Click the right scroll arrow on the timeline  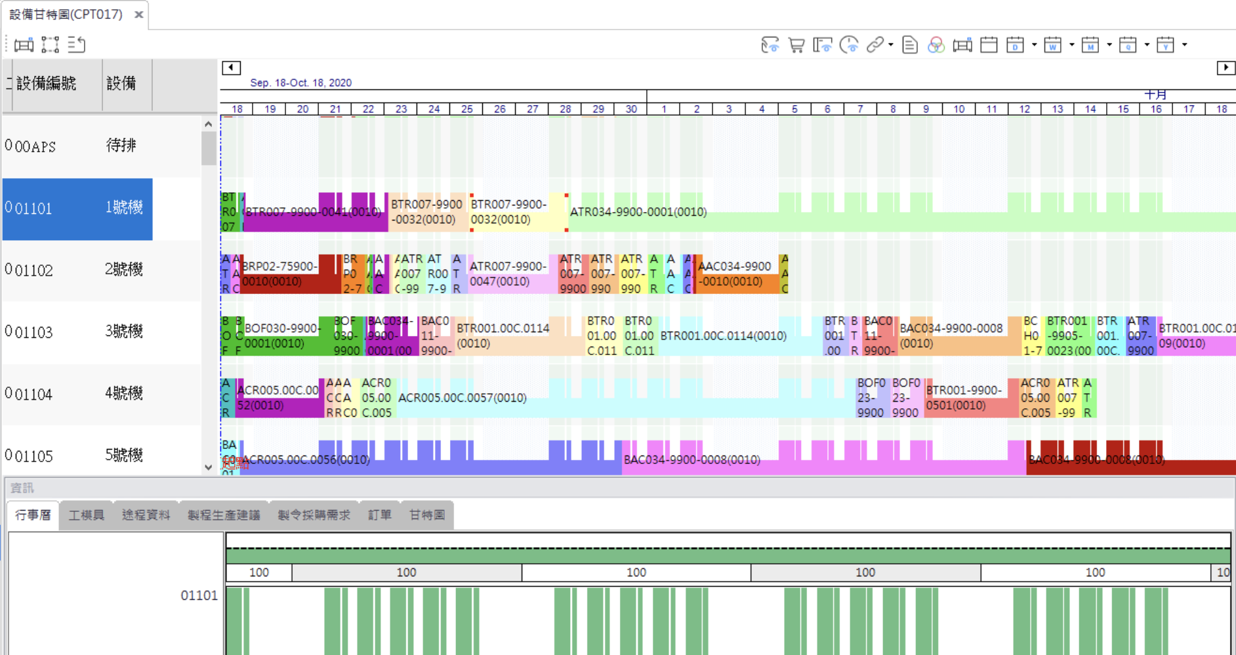click(1226, 68)
